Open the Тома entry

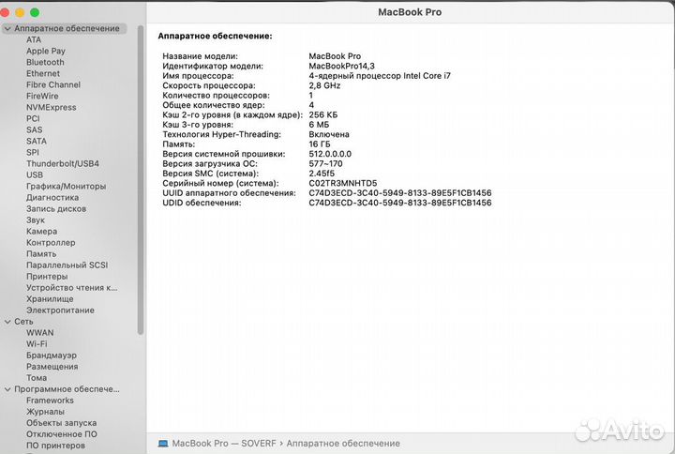coord(37,378)
